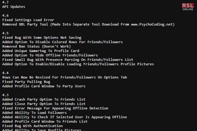Click Fixed Bug With Authentication line
This screenshot has height=131, width=197.
pos(32,126)
